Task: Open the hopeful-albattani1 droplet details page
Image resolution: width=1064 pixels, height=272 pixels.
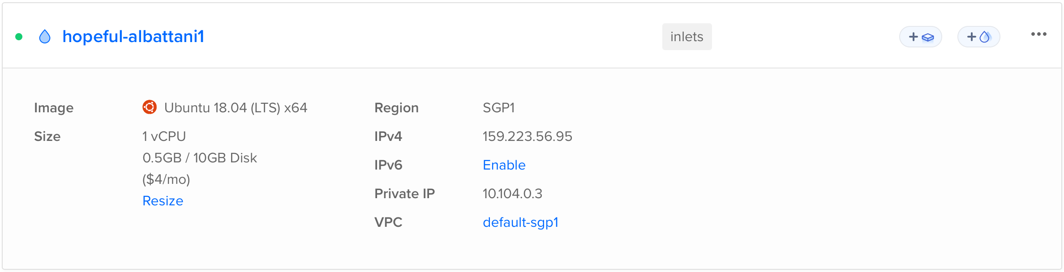Action: [133, 37]
